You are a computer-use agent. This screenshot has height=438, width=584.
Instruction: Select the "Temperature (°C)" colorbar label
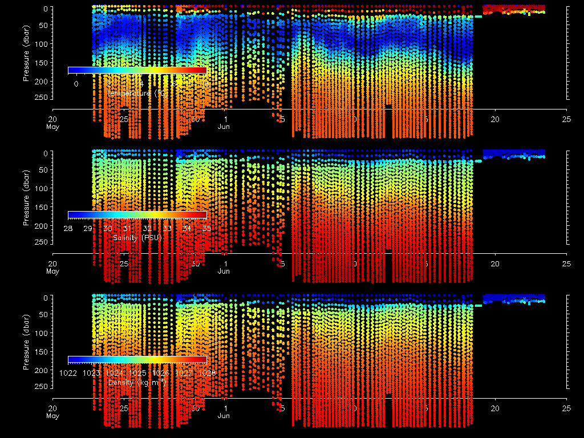(137, 93)
